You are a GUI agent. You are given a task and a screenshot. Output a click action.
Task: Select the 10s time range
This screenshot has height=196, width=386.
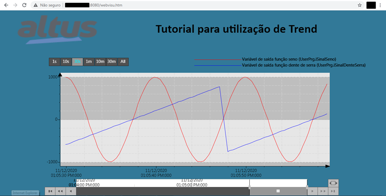[66, 62]
